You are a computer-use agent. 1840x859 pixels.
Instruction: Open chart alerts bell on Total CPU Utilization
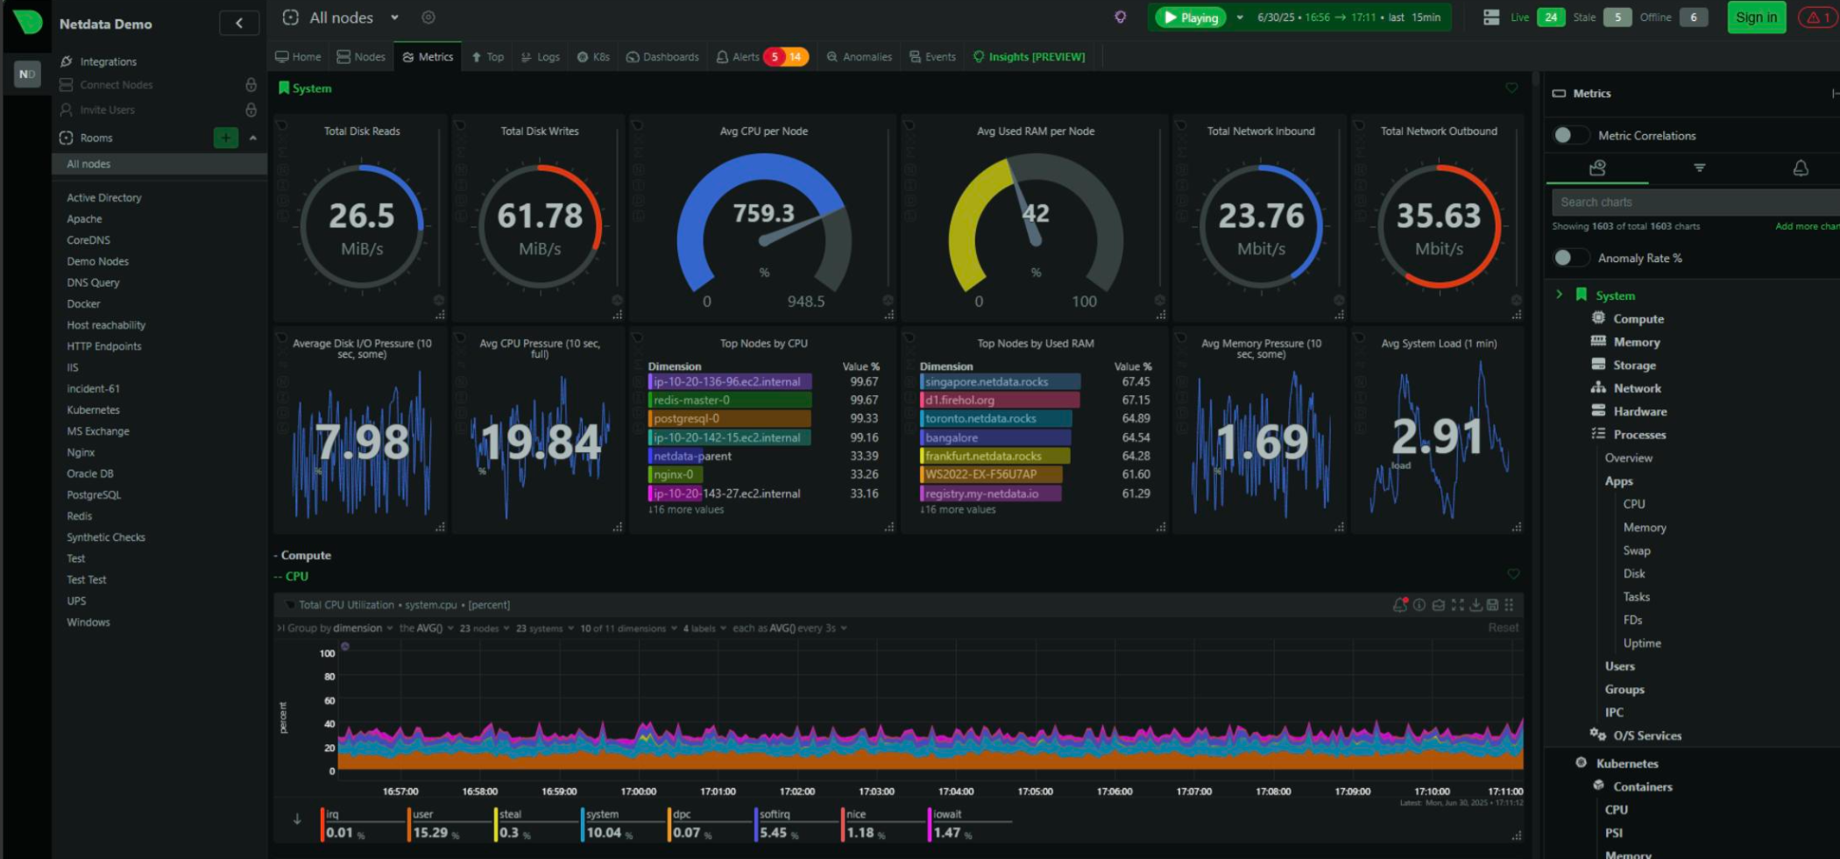[x=1400, y=605]
